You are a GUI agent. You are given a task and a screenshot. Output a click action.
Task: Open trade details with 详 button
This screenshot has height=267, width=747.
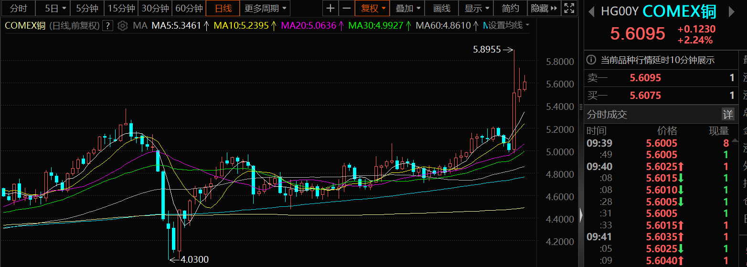(728, 115)
